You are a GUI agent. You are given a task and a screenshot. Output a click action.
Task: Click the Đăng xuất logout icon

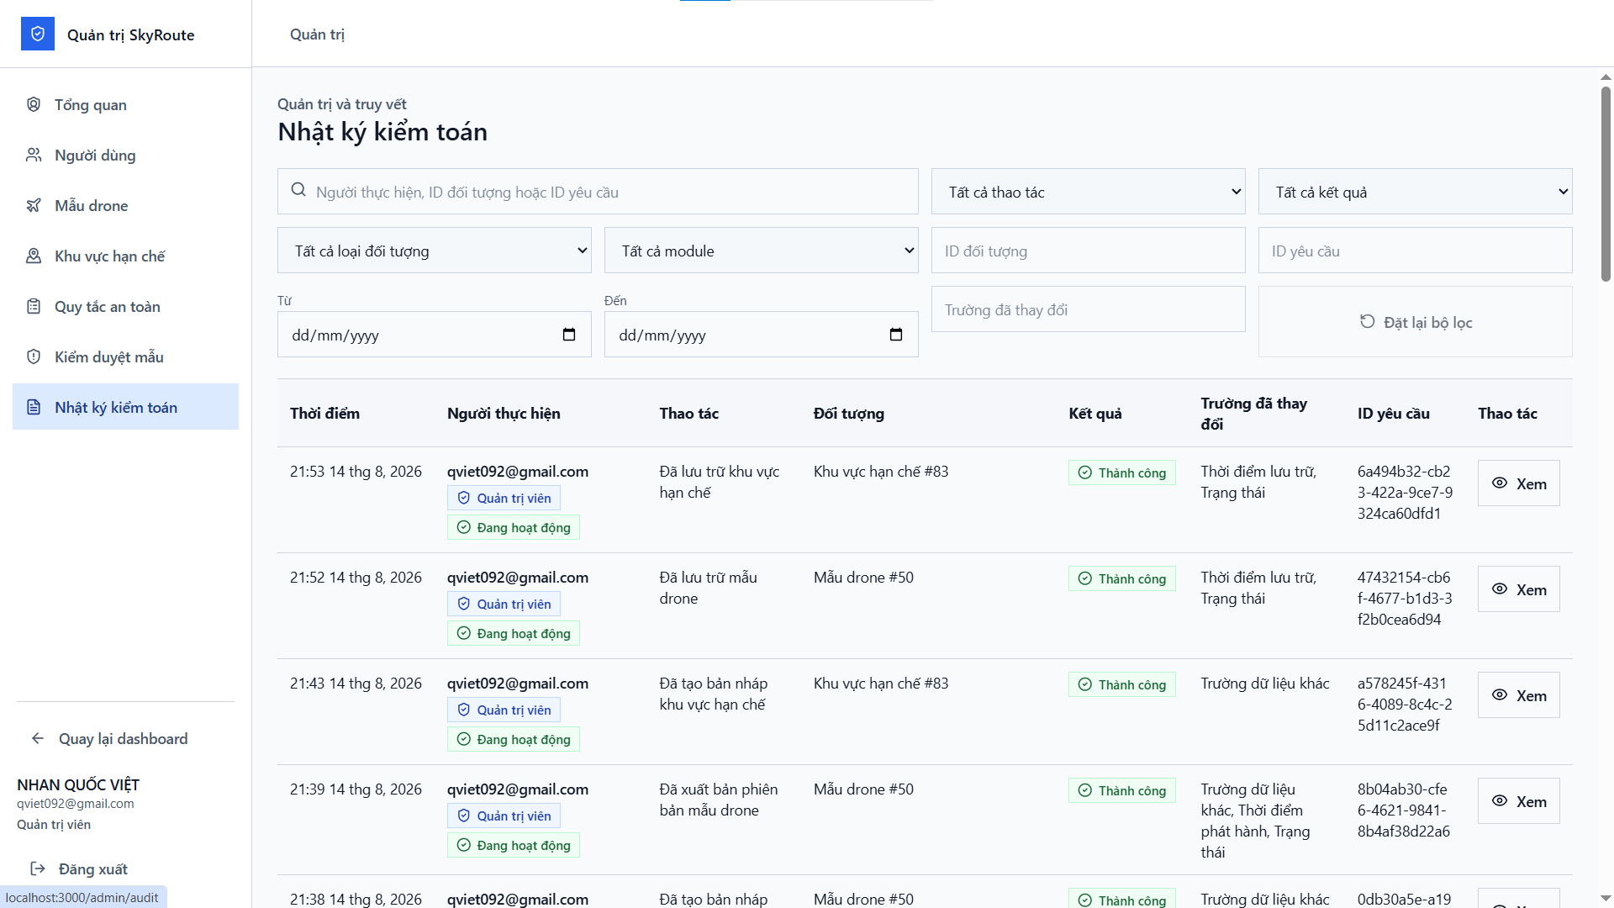coord(38,868)
